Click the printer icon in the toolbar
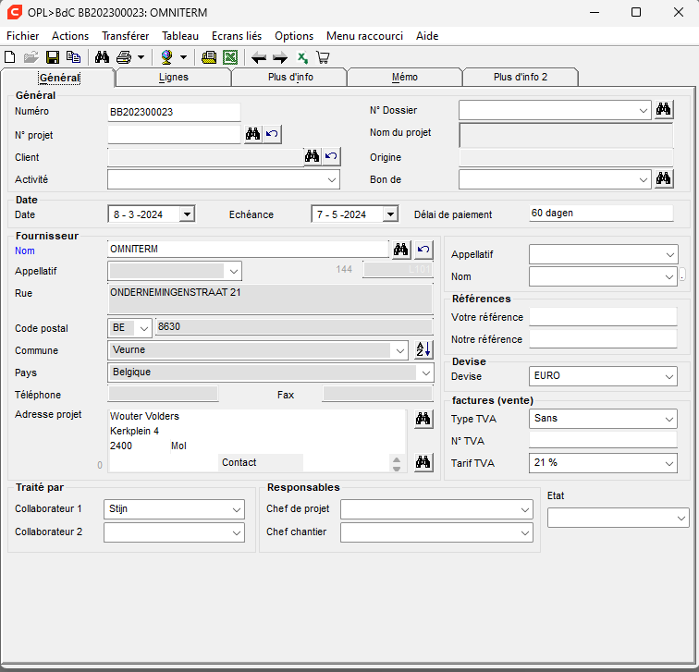 click(x=124, y=57)
